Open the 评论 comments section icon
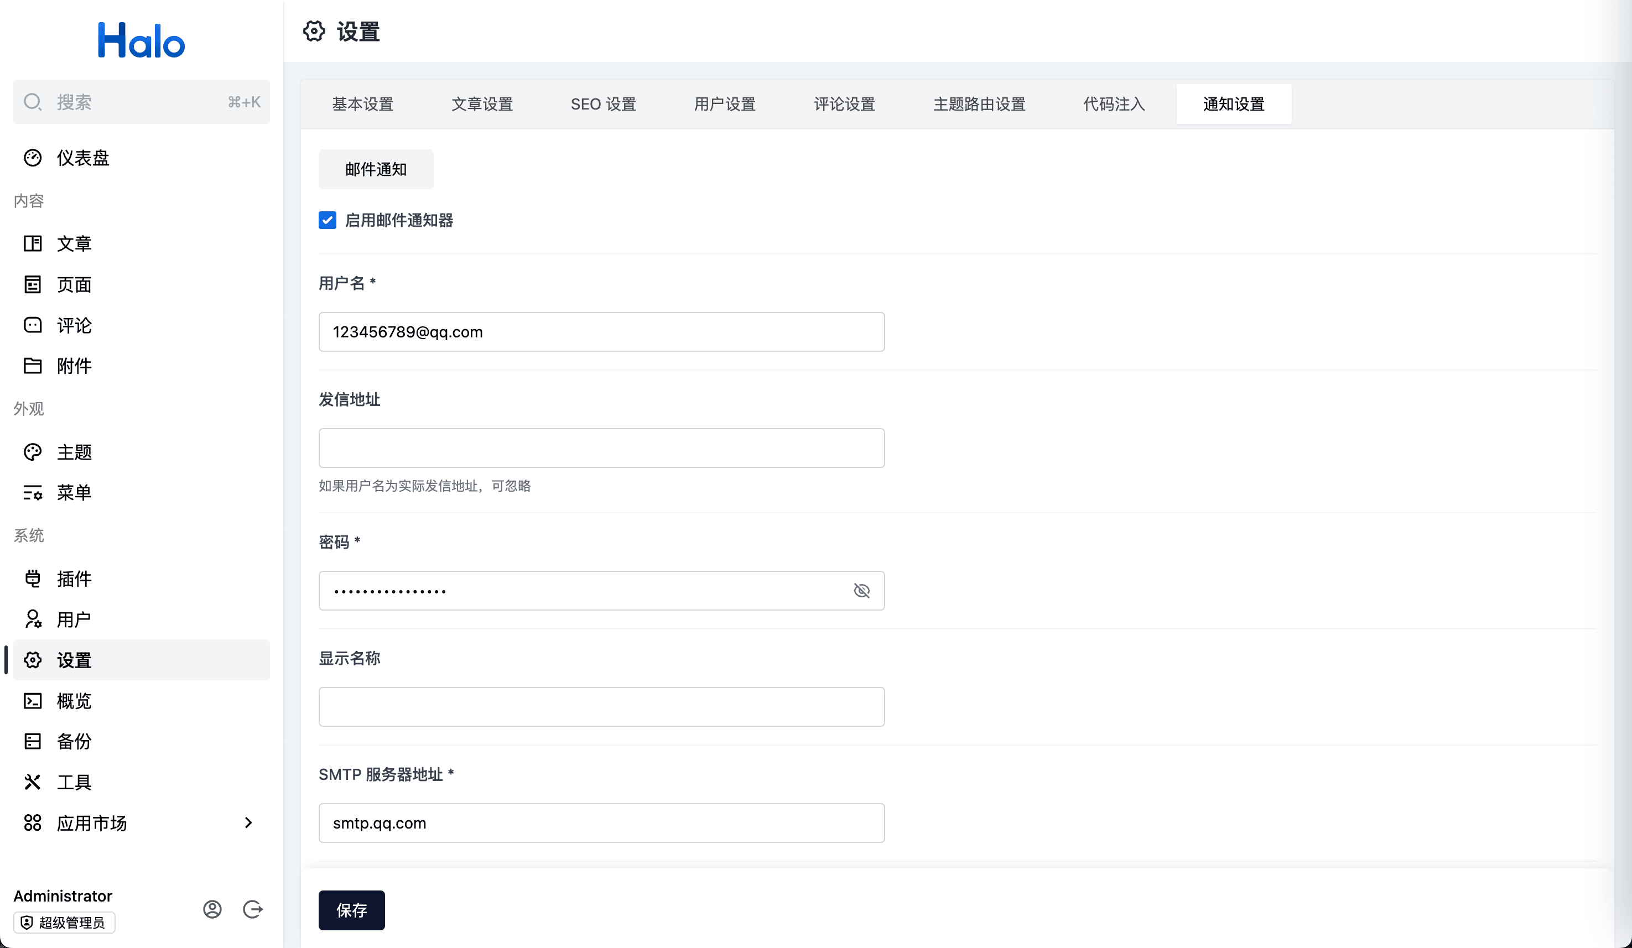The height and width of the screenshot is (948, 1632). (x=33, y=325)
